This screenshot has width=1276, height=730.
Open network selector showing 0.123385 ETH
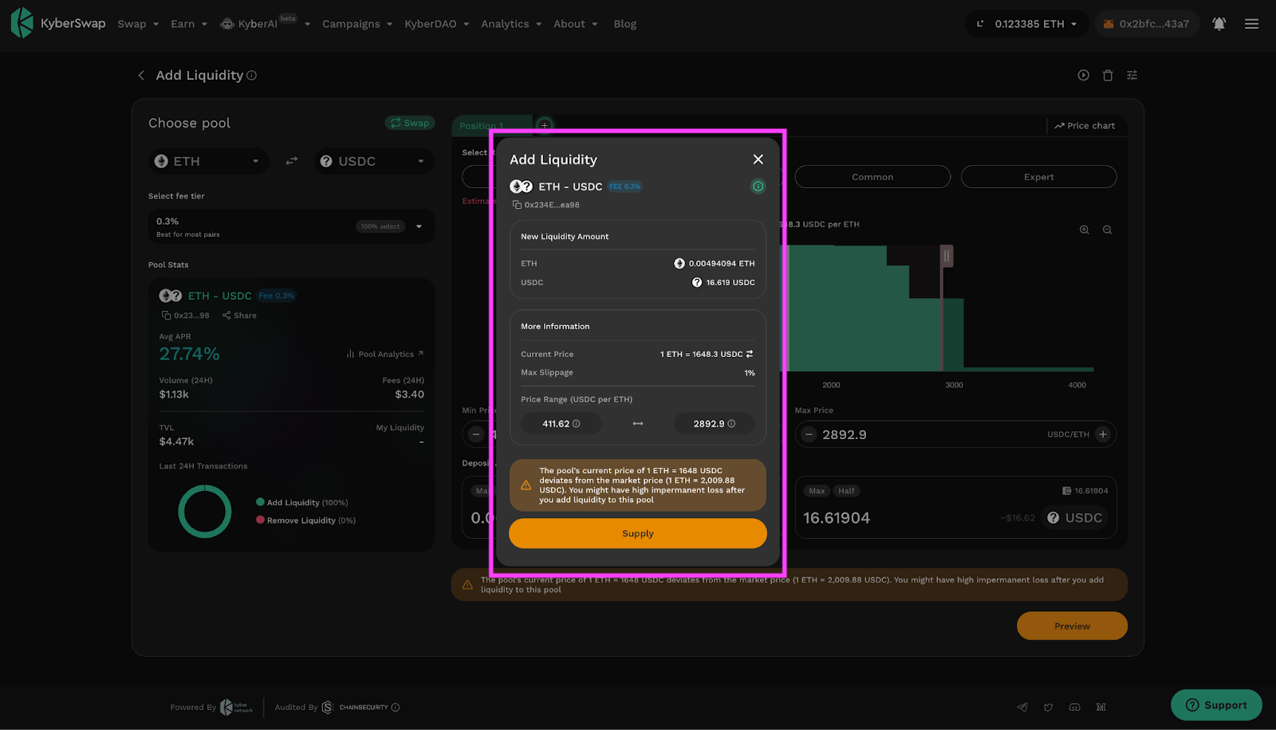[x=1027, y=24]
